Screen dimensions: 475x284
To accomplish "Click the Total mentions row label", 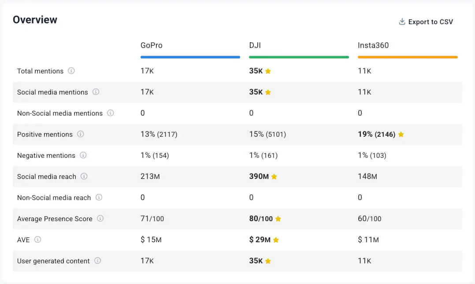I will (40, 71).
